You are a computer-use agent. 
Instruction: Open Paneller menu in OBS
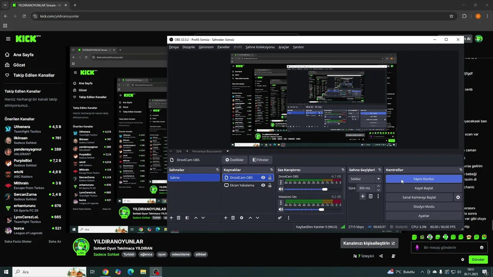click(x=223, y=47)
